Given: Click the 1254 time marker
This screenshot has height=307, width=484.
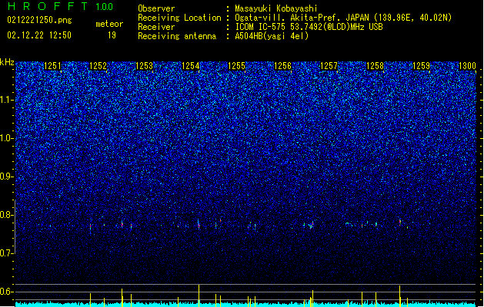Looking at the screenshot, I should point(191,66).
